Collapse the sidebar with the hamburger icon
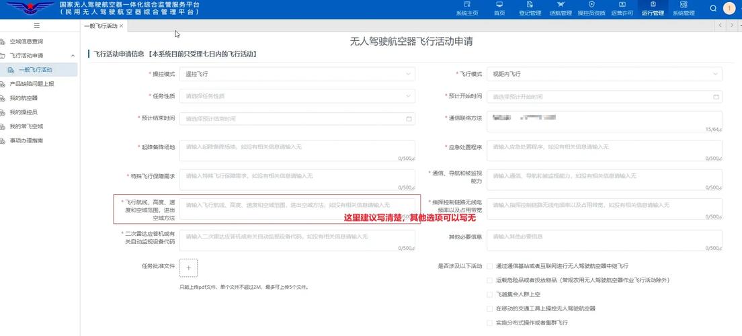The width and height of the screenshot is (742, 336). coord(37,26)
